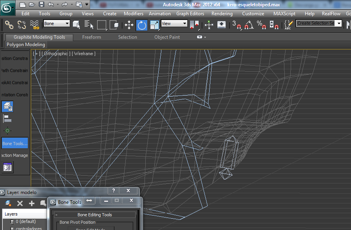Click the Bind to Space Warp icon
This screenshot has width=351, height=230.
coord(34,25)
